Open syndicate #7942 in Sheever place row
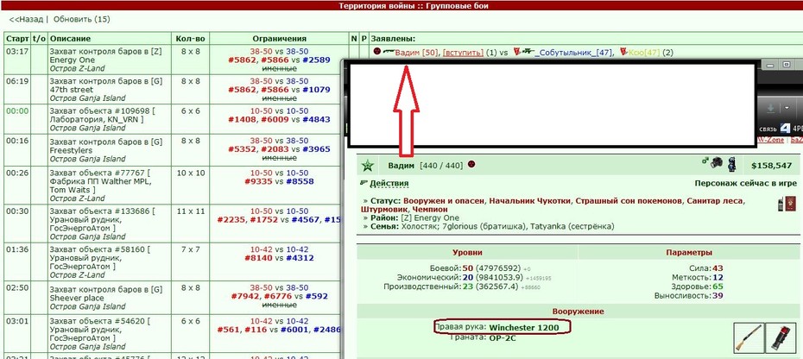 (245, 296)
